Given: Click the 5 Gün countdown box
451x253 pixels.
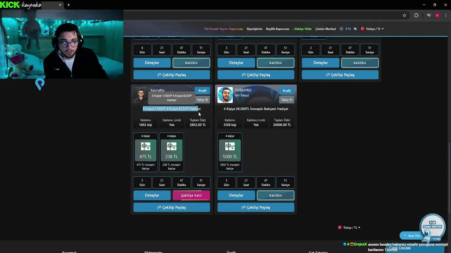Looking at the screenshot, I should [x=227, y=183].
